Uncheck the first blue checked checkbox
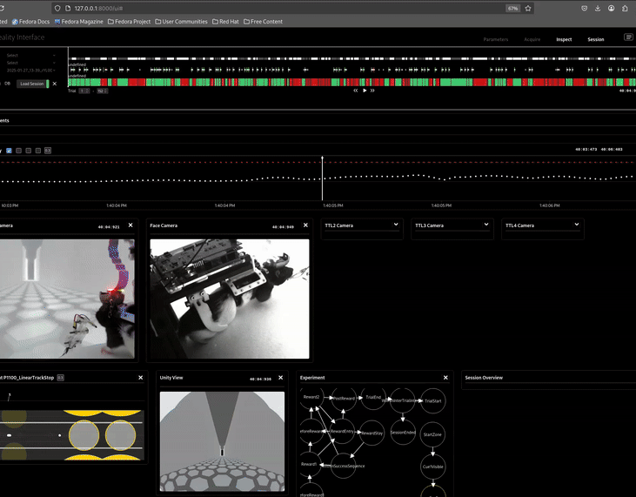This screenshot has height=497, width=636. (9, 151)
